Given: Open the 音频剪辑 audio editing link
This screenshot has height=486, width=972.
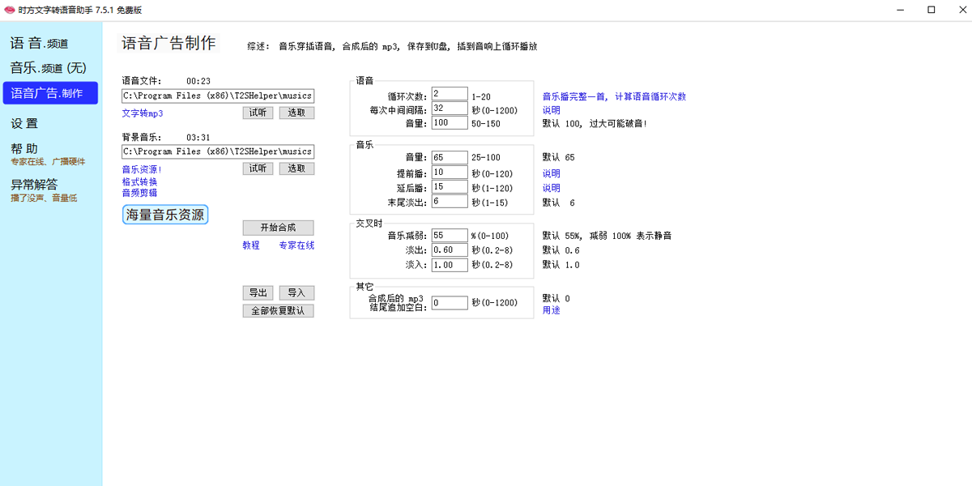Looking at the screenshot, I should [x=139, y=193].
